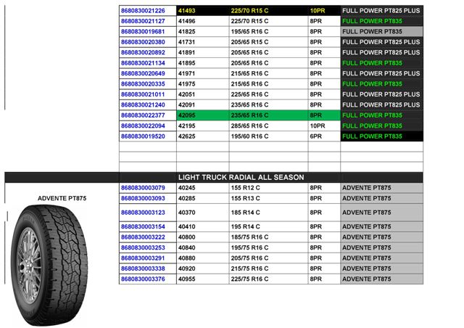The width and height of the screenshot is (464, 328).
Task: Open barcode link 8680830021226
Action: tap(143, 11)
